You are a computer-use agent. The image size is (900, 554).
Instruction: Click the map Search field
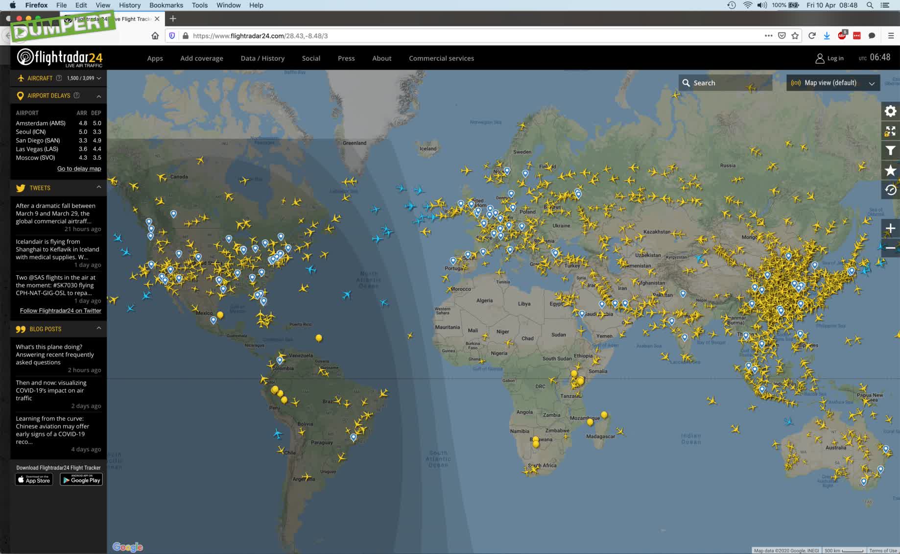pos(726,83)
